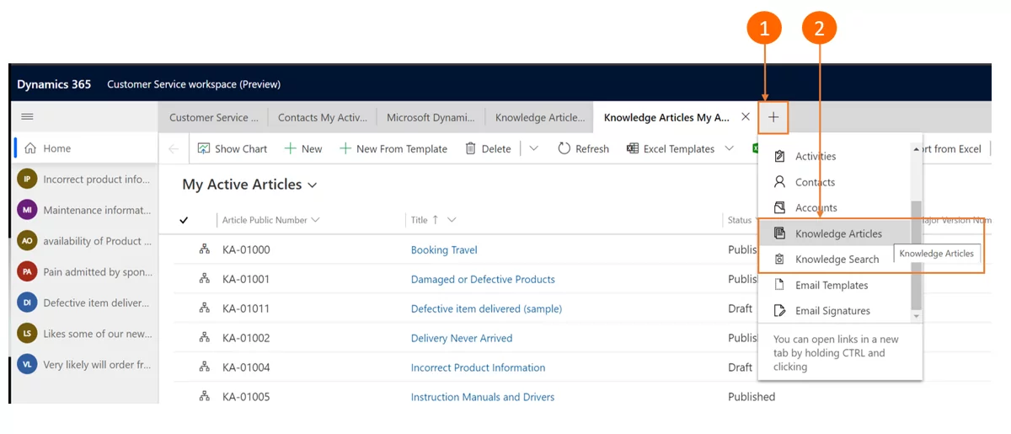The width and height of the screenshot is (1011, 434).
Task: Open Excel Templates command
Action: click(x=671, y=148)
